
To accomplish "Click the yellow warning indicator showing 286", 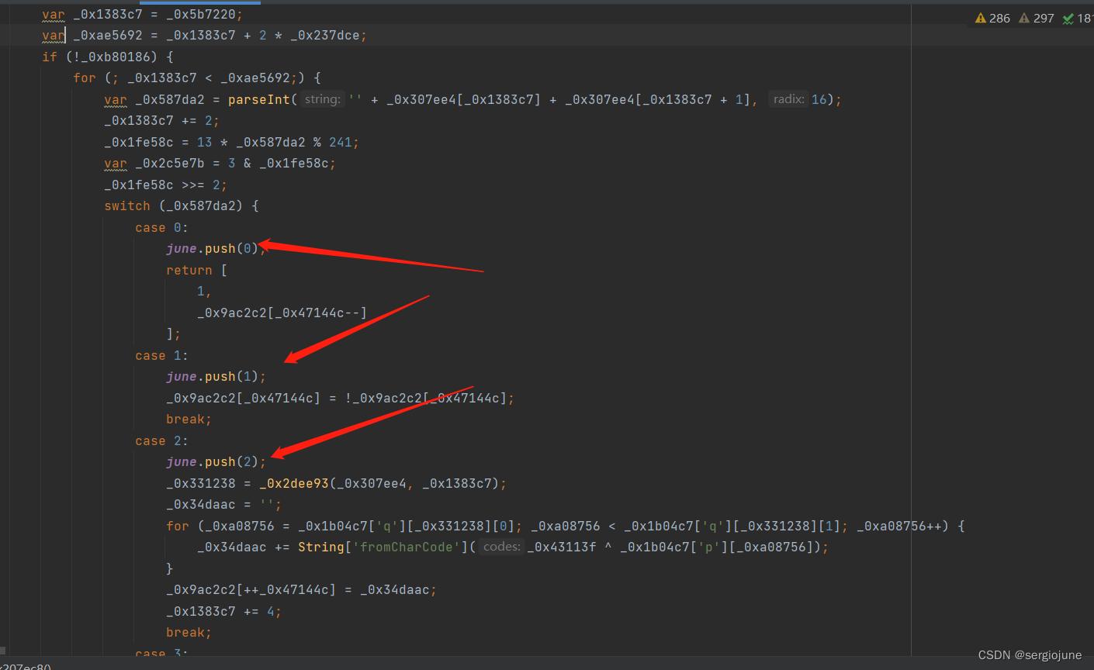I will (x=992, y=18).
